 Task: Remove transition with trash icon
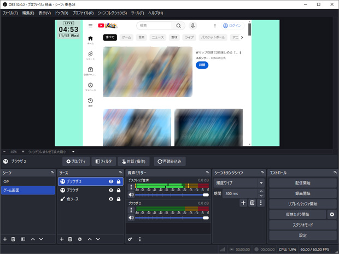click(252, 203)
